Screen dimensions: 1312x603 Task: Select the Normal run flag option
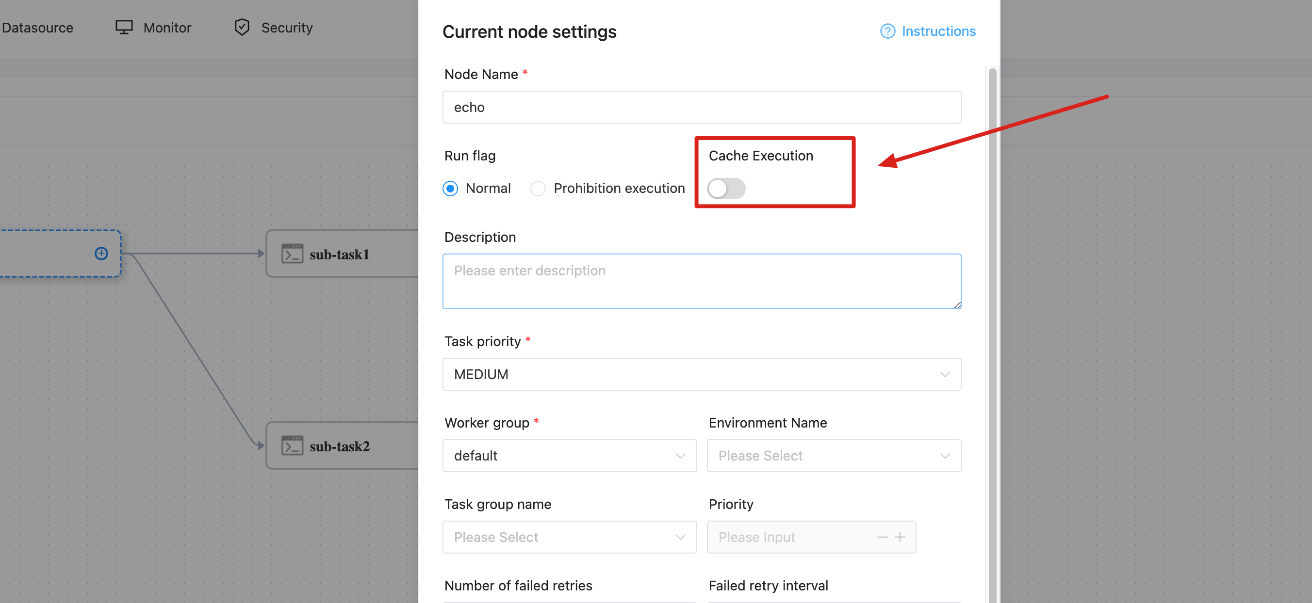click(450, 189)
